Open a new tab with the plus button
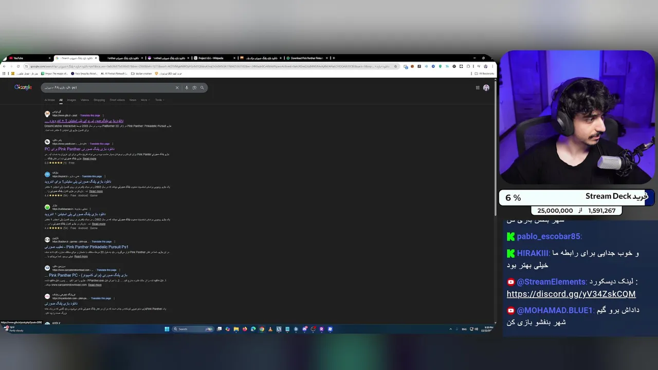658x370 pixels. [334, 58]
